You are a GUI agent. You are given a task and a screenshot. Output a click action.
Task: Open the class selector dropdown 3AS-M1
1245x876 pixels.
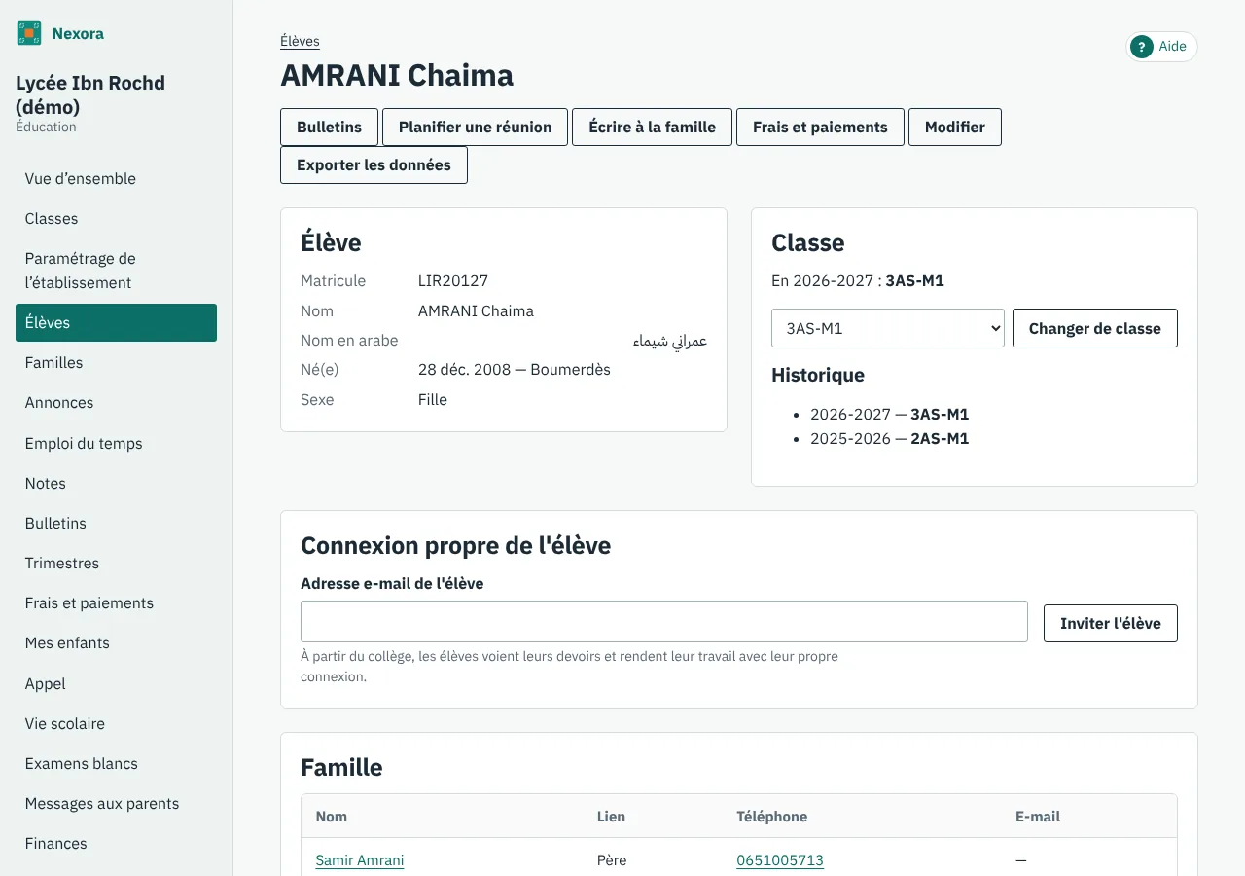(887, 328)
